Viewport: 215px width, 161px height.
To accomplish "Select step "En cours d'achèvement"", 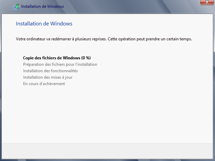I will click(x=44, y=84).
